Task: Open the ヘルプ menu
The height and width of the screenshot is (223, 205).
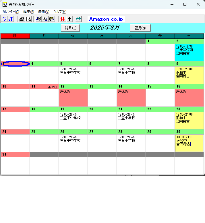Action: point(60,11)
